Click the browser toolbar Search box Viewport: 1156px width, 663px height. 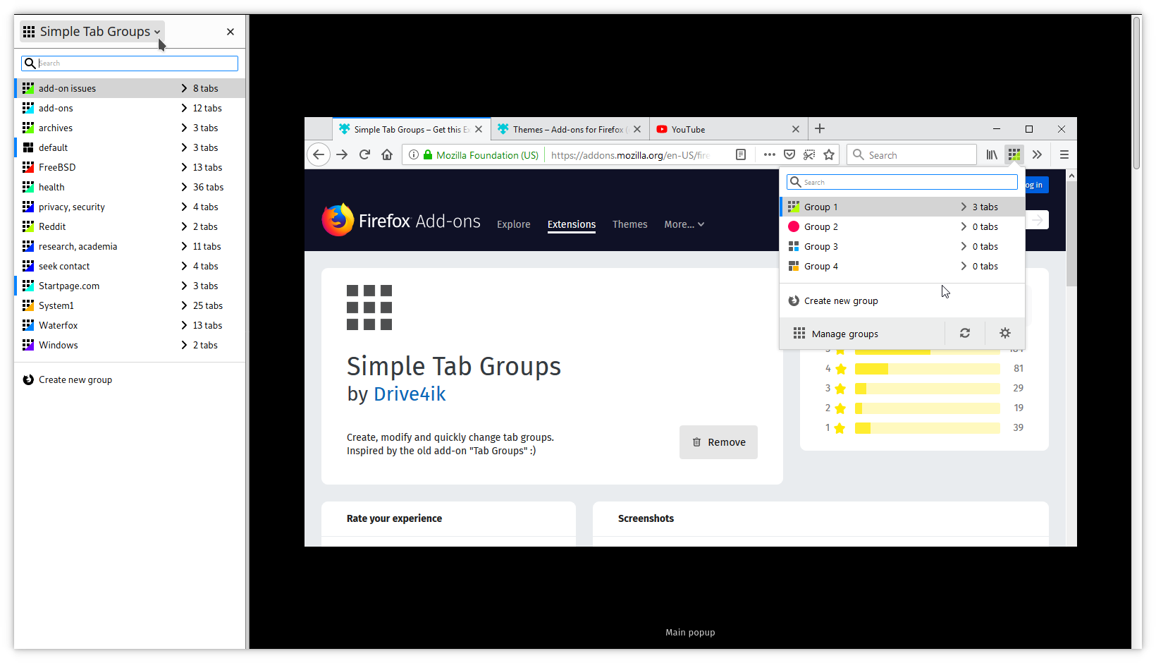coord(911,154)
